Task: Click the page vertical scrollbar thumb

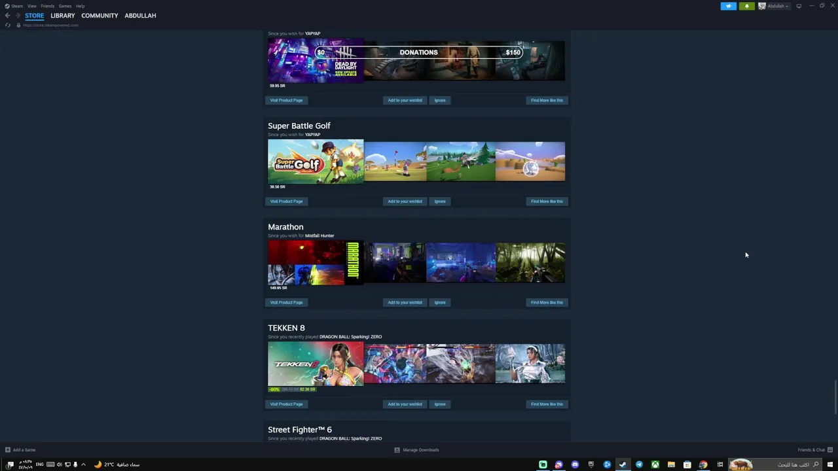Action: [x=835, y=396]
